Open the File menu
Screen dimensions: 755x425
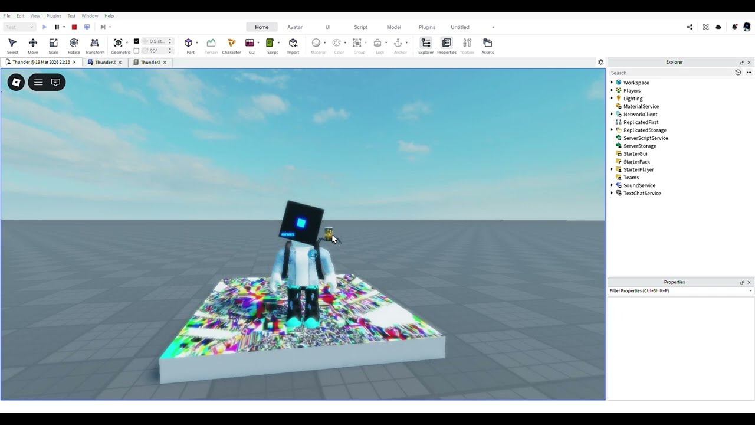coord(6,16)
